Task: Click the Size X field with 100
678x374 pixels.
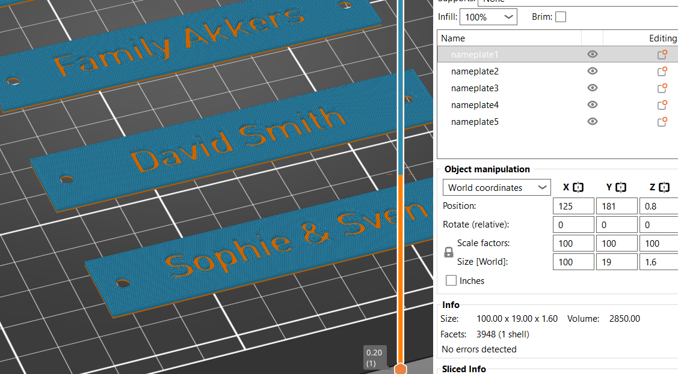Action: [573, 262]
